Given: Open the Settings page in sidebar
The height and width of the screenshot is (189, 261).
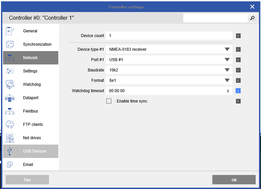Looking at the screenshot, I should point(30,71).
